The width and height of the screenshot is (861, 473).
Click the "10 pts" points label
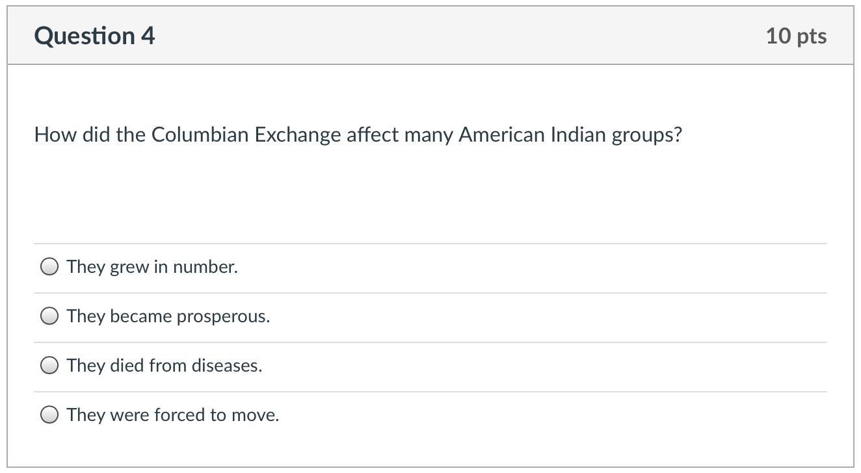(x=795, y=35)
